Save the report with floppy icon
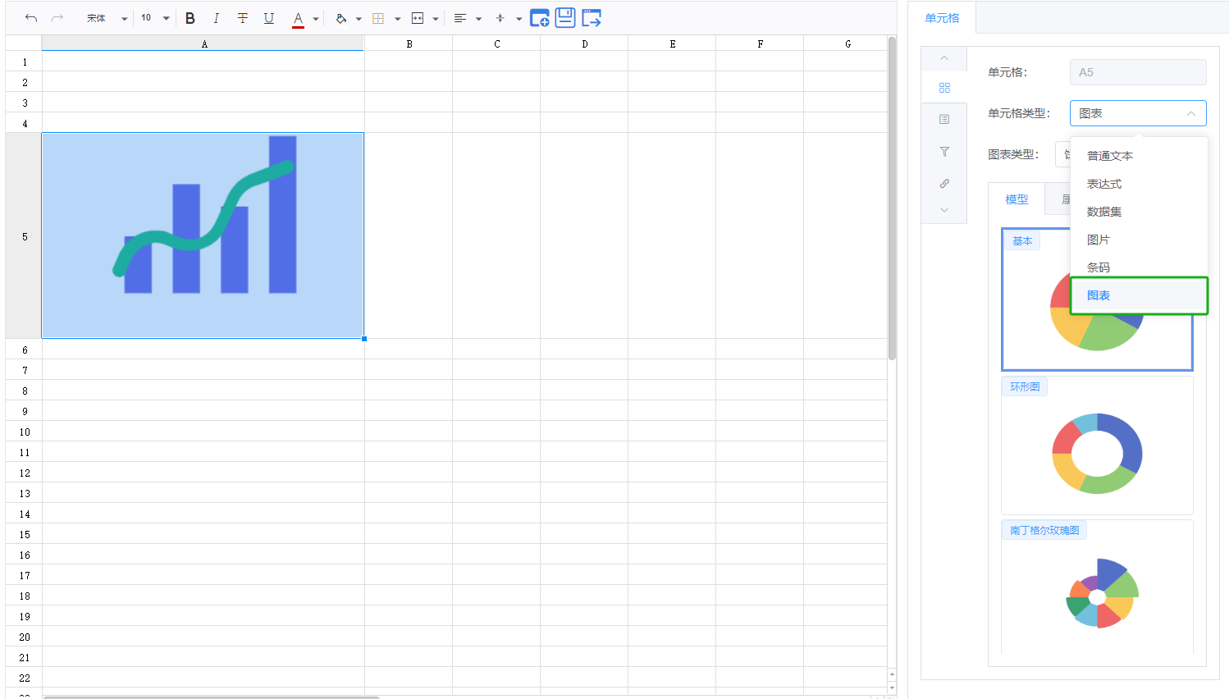Viewport: 1229px width, 699px height. 565,17
